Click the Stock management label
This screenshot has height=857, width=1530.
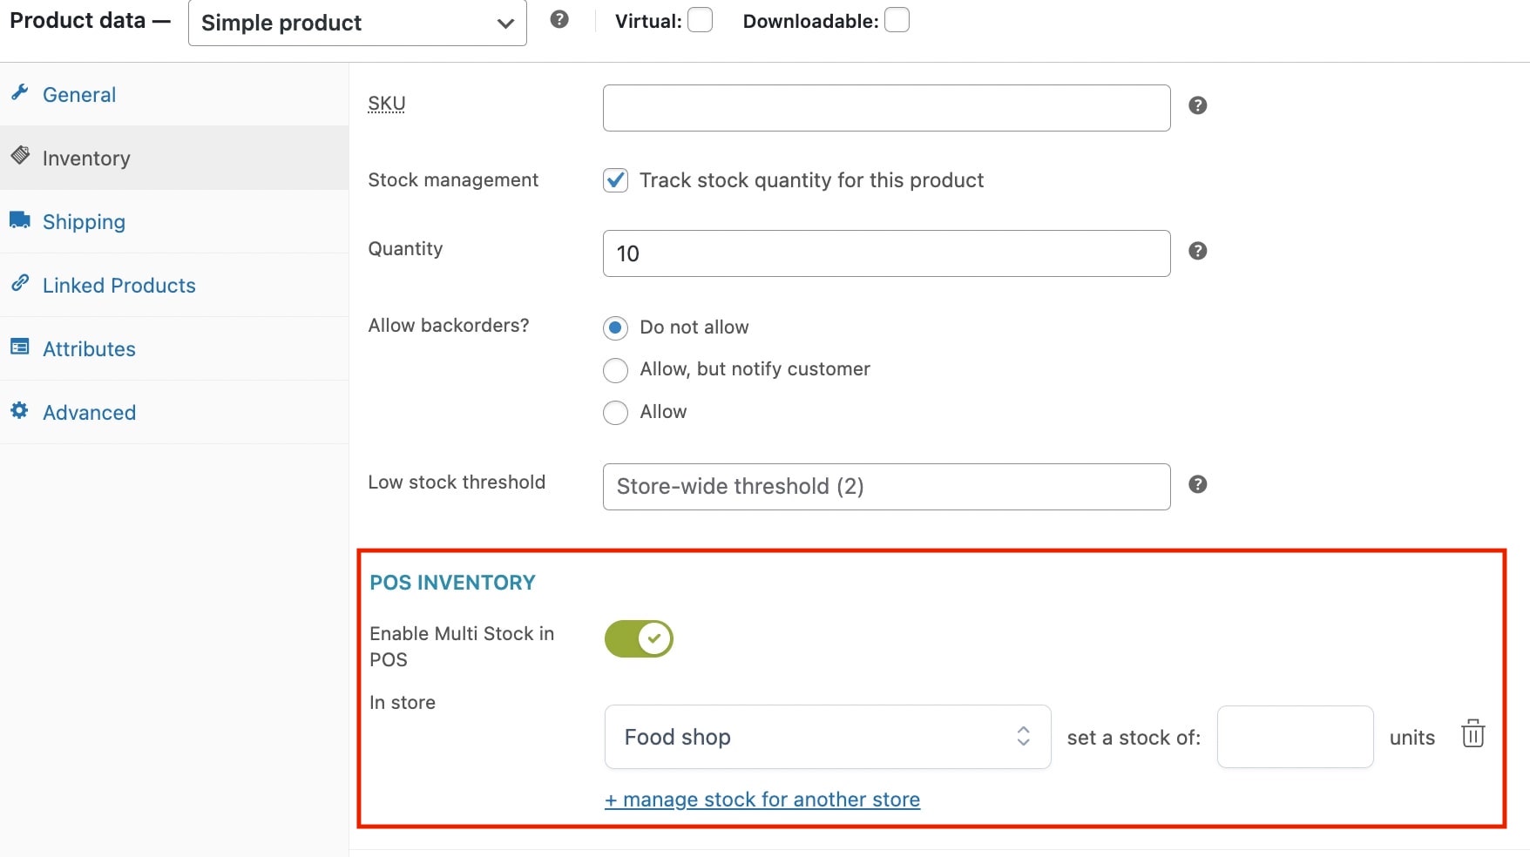[x=453, y=180]
